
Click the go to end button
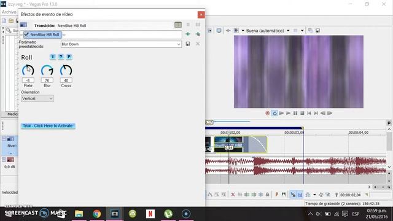(x=316, y=113)
